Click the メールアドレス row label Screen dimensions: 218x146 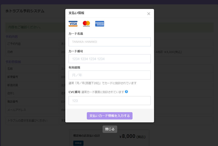click(x=17, y=110)
